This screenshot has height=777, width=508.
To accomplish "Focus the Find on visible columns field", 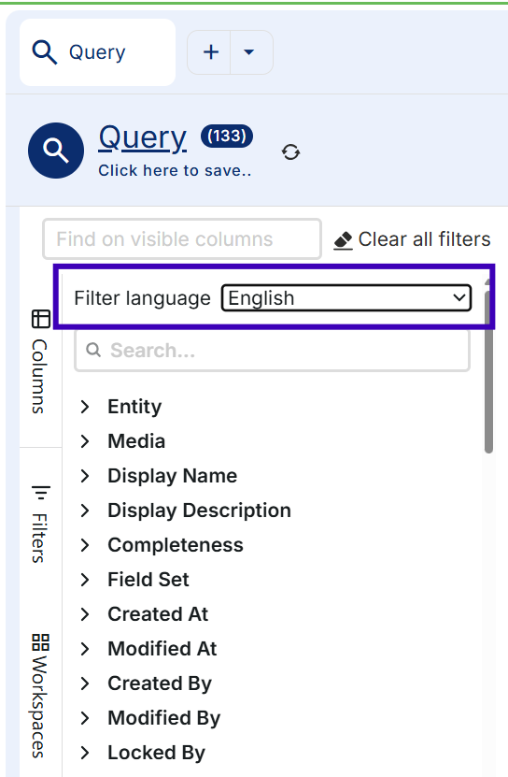I will pos(182,238).
